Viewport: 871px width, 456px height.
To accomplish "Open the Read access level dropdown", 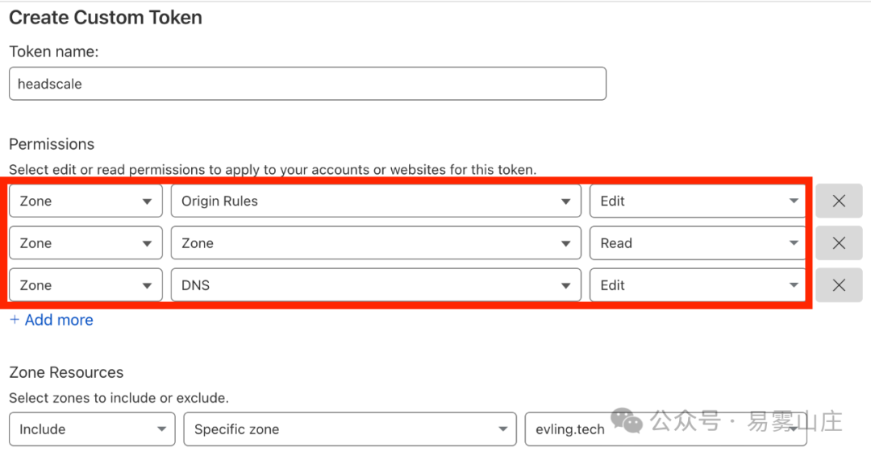I will coord(698,243).
